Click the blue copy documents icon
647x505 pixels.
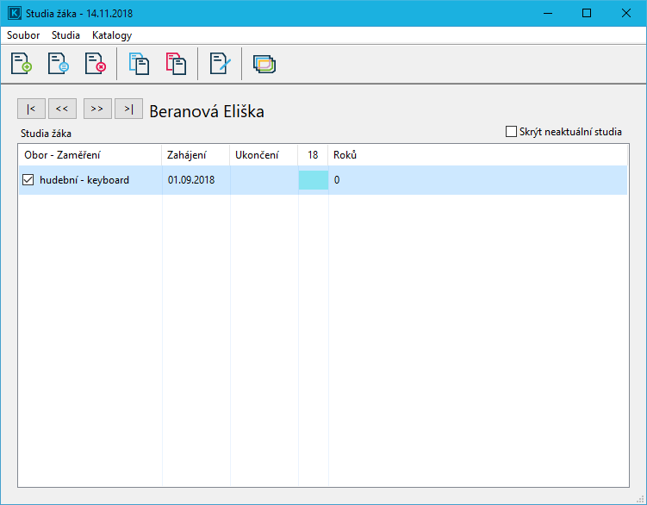point(139,64)
